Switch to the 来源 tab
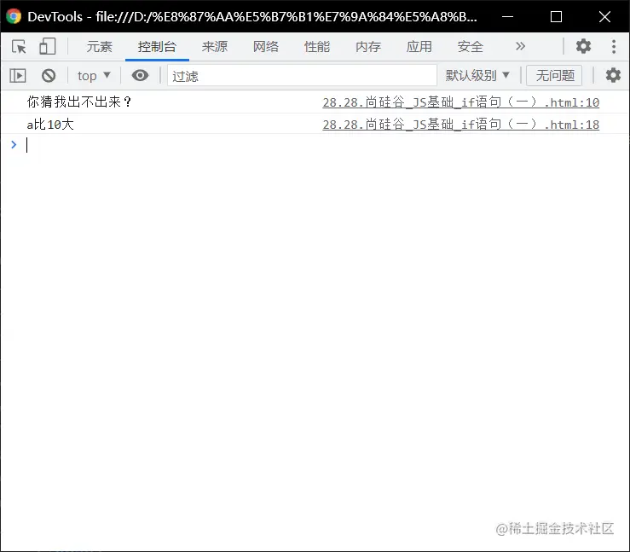Viewport: 630px width, 552px height. tap(215, 47)
